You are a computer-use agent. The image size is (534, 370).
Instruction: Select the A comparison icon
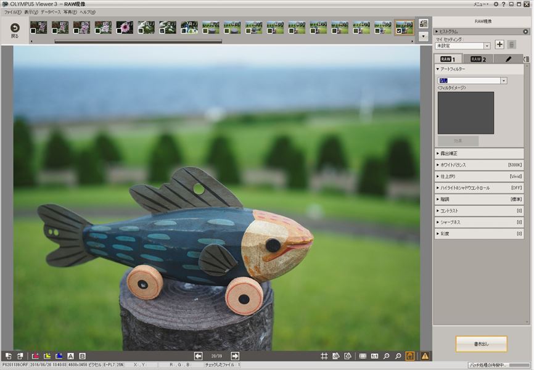click(x=70, y=356)
